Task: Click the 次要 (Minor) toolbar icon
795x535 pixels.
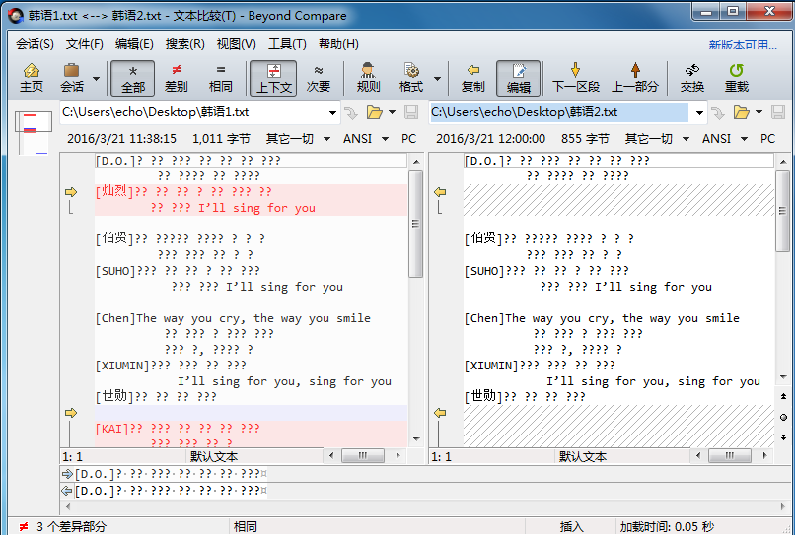Action: pyautogui.click(x=319, y=77)
